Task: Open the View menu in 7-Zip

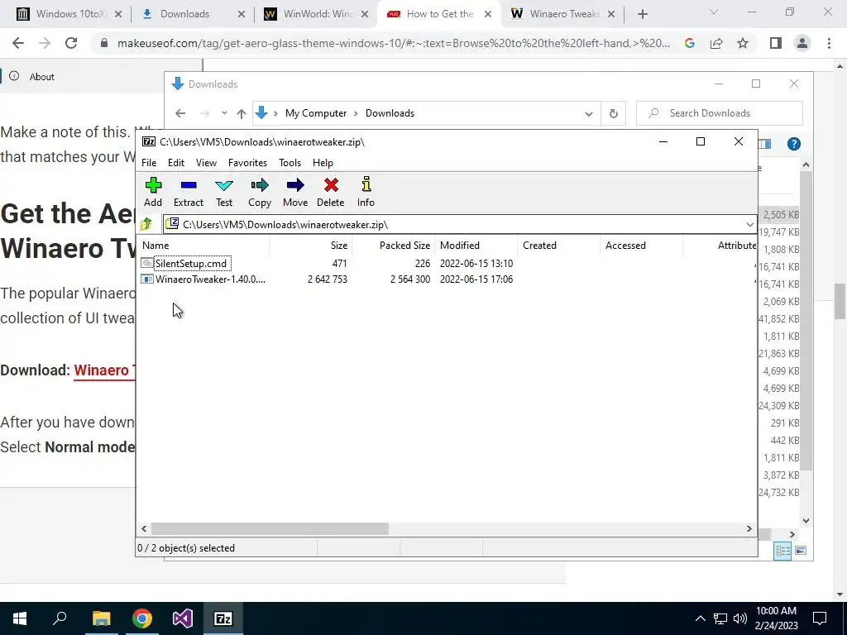Action: pos(206,163)
